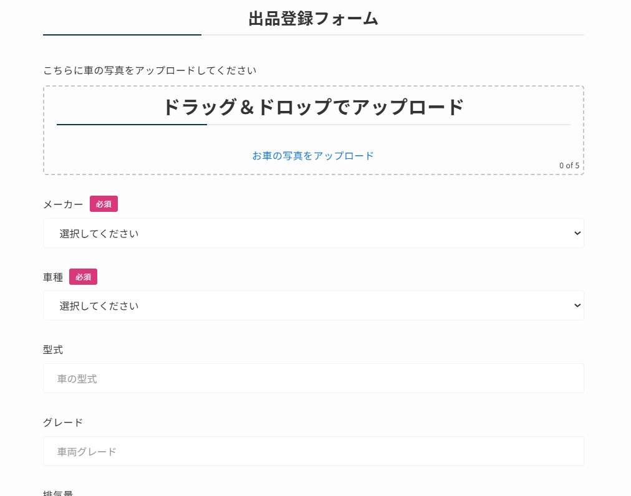
Task: Click the 必須 badge next to メーカー
Action: [104, 204]
